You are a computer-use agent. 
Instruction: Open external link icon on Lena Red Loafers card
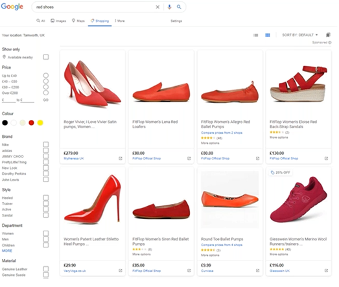(189, 159)
